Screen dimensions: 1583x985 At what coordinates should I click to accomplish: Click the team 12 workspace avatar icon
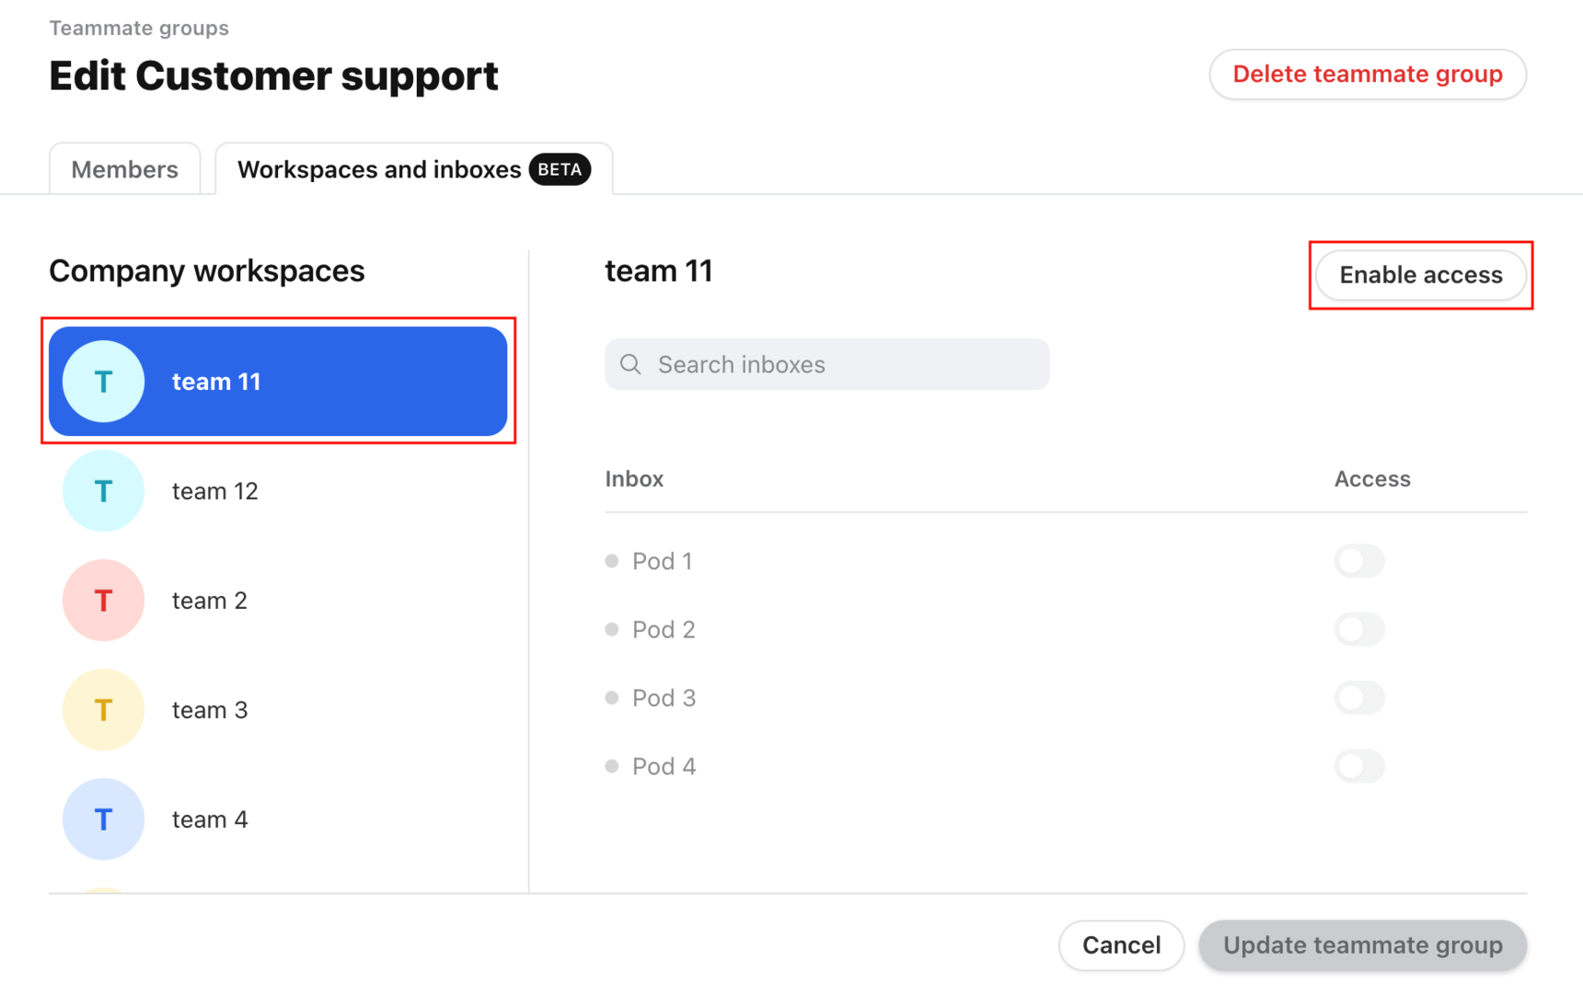(x=103, y=490)
